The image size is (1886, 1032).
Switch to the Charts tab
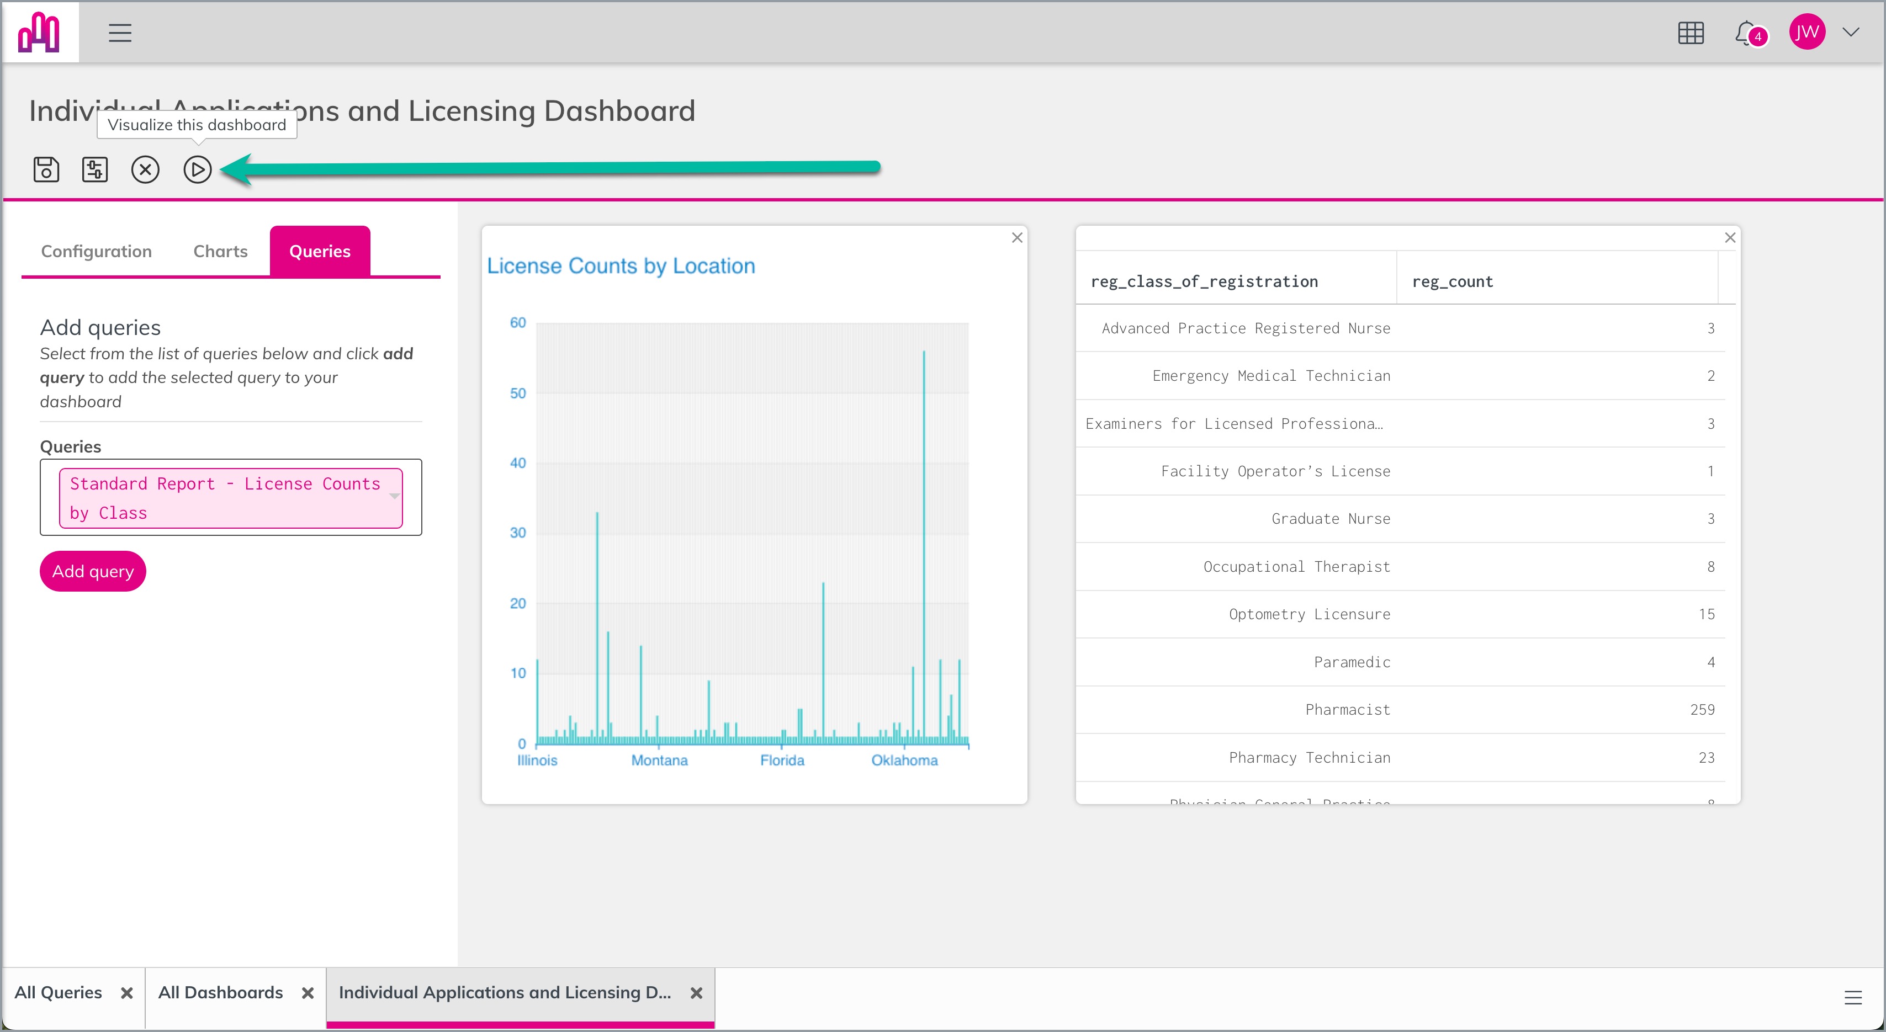[x=220, y=251]
